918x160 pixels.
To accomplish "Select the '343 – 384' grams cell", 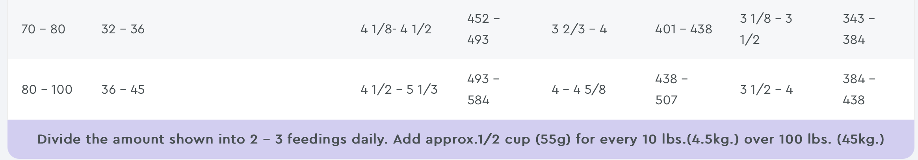I will tap(859, 29).
